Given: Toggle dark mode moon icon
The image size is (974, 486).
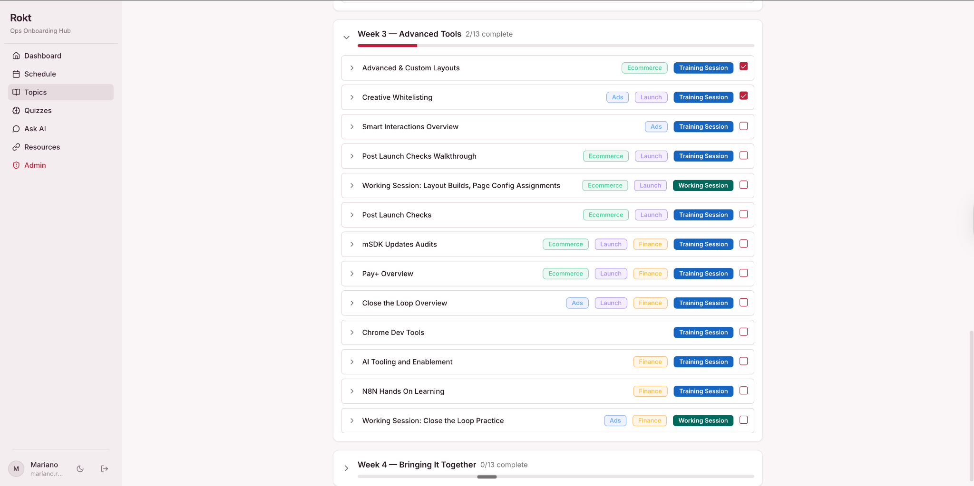Looking at the screenshot, I should pyautogui.click(x=80, y=469).
